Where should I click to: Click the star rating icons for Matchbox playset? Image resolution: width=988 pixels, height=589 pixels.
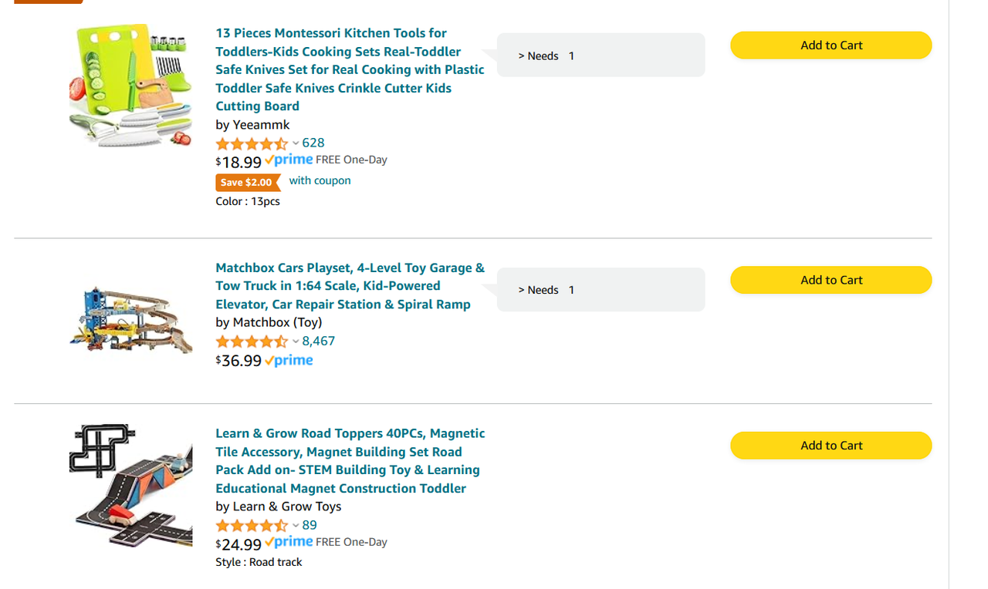pos(252,342)
